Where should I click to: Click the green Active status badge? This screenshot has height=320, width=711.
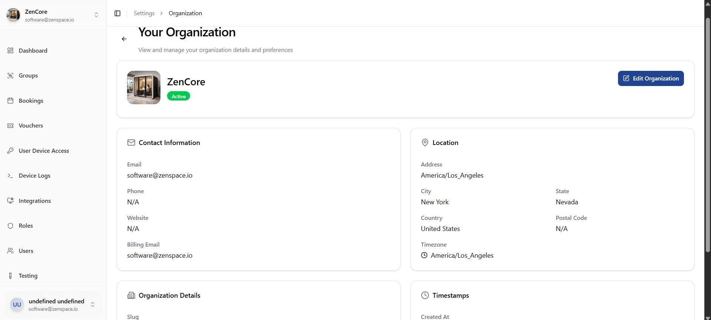coord(179,96)
